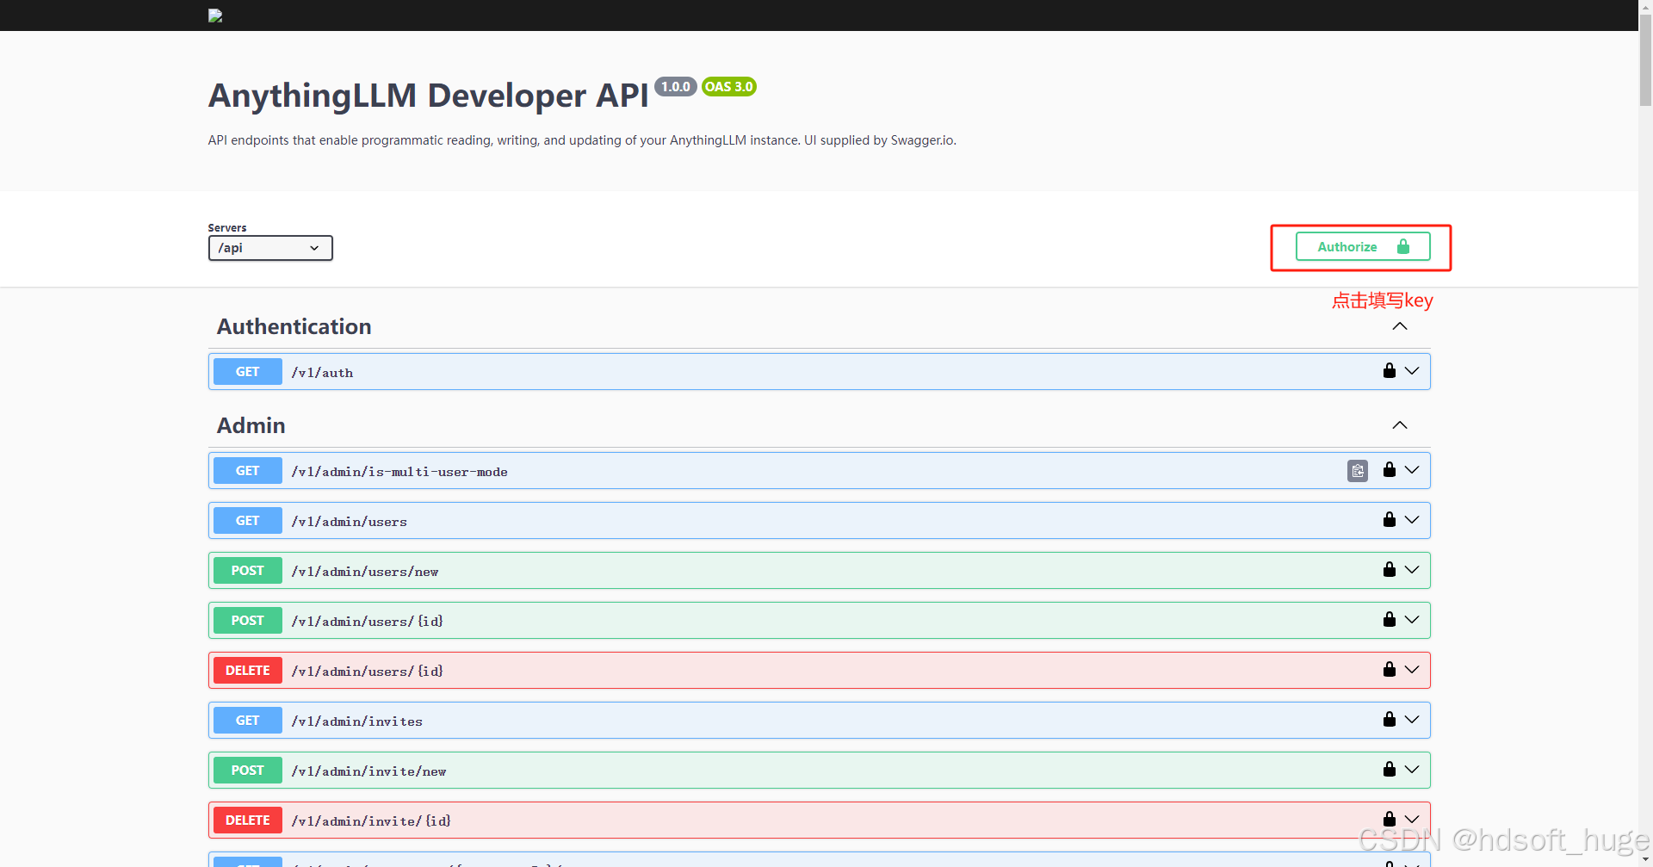Click the lock icon on /v1/auth
The image size is (1653, 867).
pyautogui.click(x=1389, y=371)
